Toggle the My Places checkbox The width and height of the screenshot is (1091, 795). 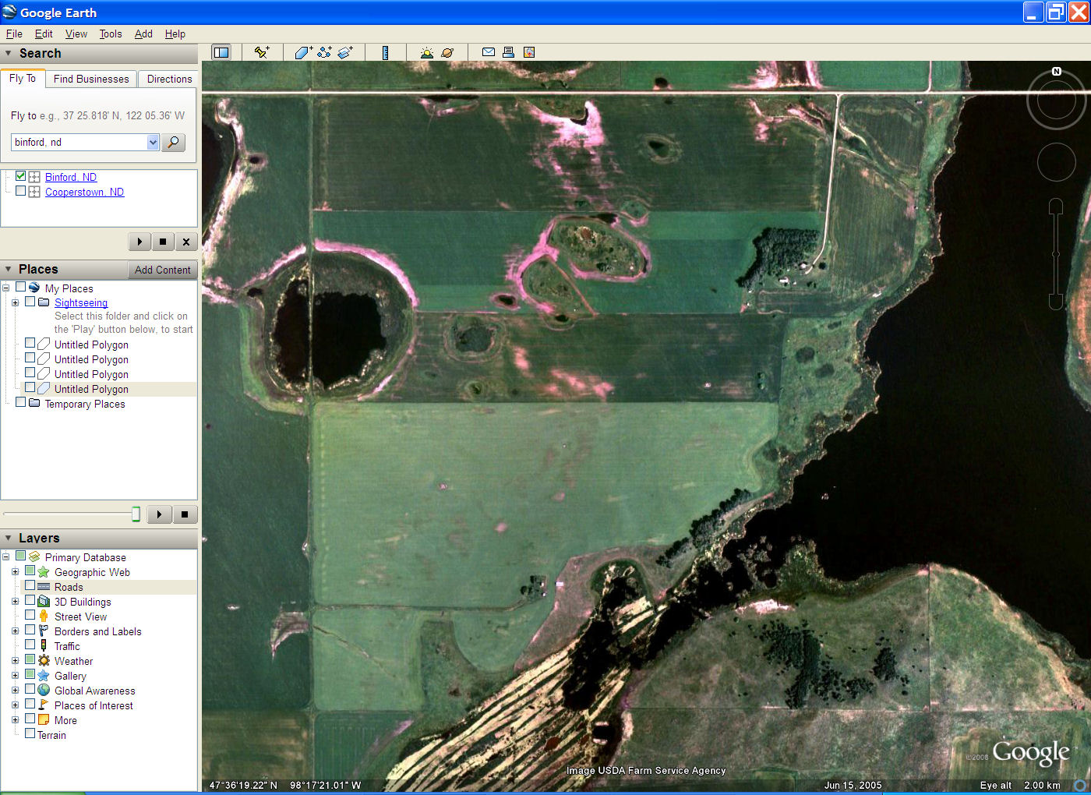point(21,287)
